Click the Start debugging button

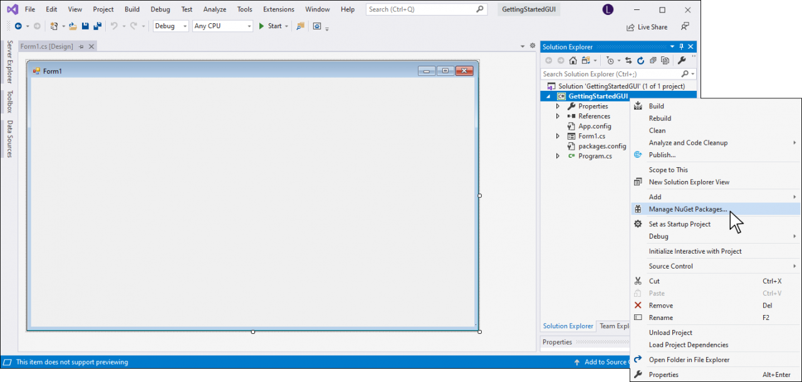[270, 26]
